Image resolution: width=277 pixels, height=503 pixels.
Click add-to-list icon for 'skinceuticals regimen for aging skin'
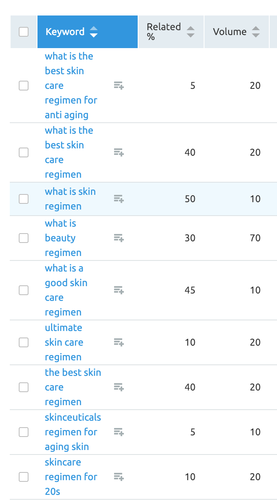point(119,432)
